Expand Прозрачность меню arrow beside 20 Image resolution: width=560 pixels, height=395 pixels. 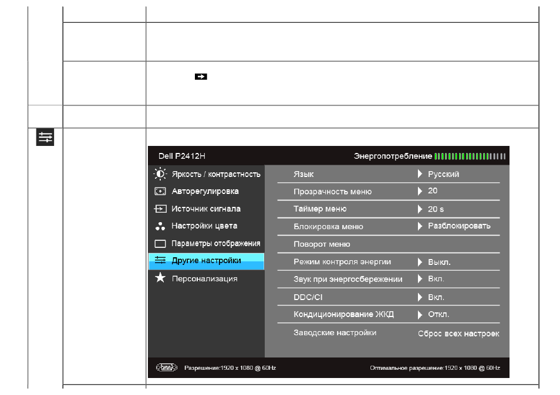420,192
